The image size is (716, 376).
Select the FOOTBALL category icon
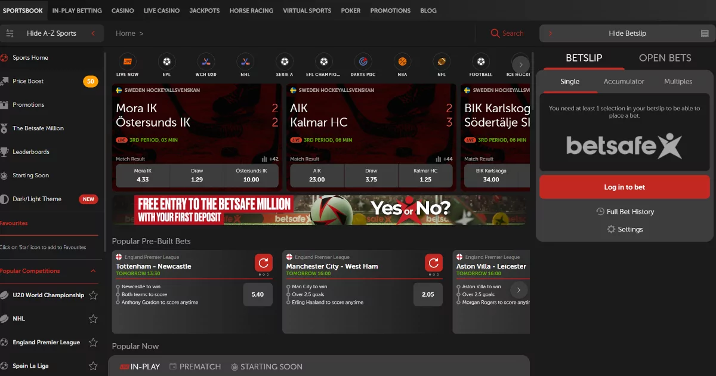pyautogui.click(x=480, y=61)
